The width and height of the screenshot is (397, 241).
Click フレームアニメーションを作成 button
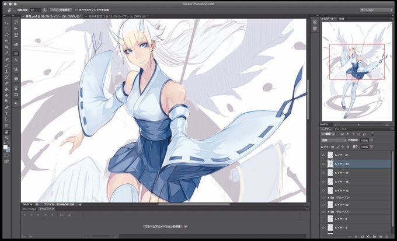pos(163,226)
